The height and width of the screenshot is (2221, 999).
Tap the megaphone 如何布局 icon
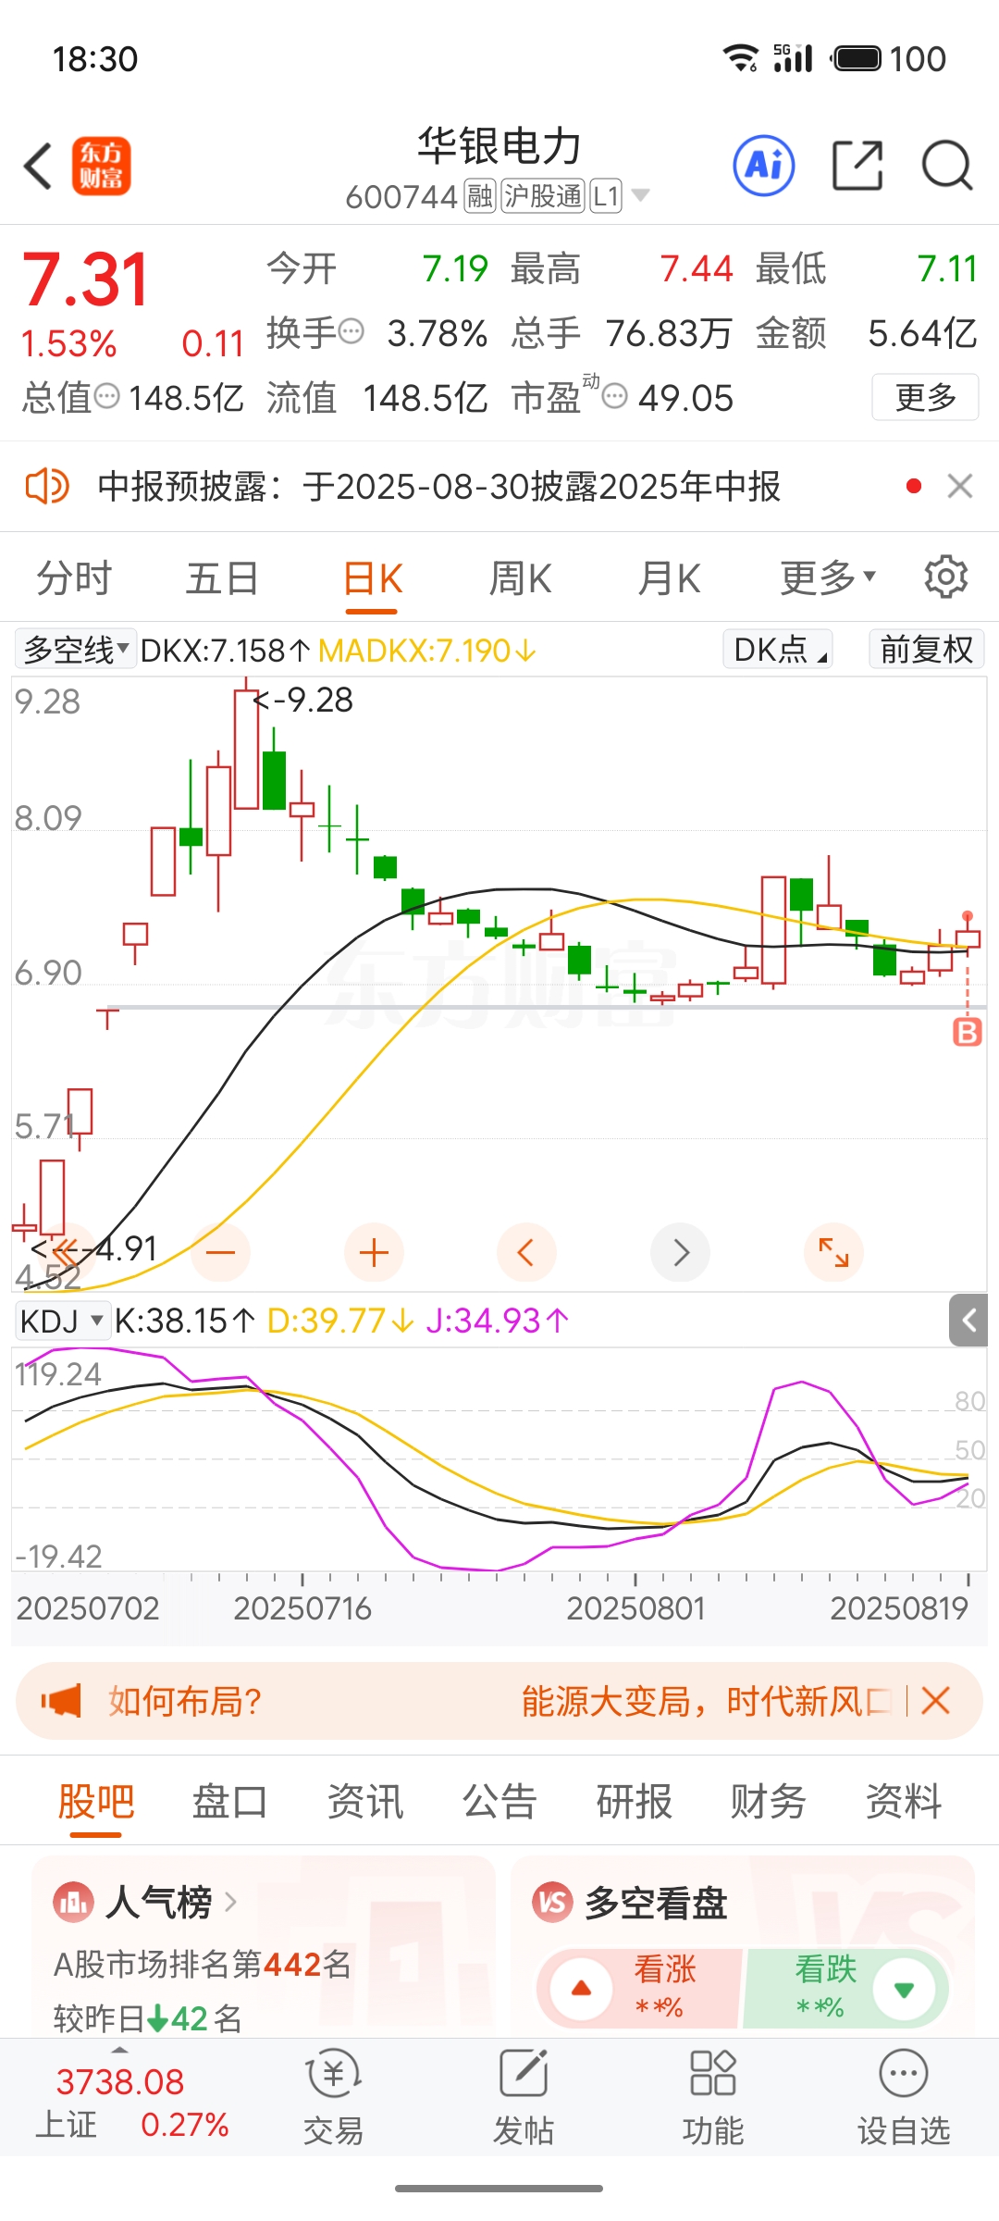pos(61,1701)
